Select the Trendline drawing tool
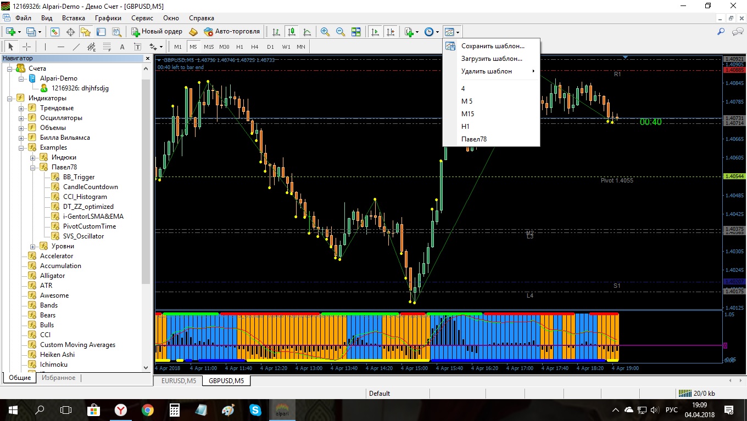Image resolution: width=747 pixels, height=421 pixels. coord(76,47)
